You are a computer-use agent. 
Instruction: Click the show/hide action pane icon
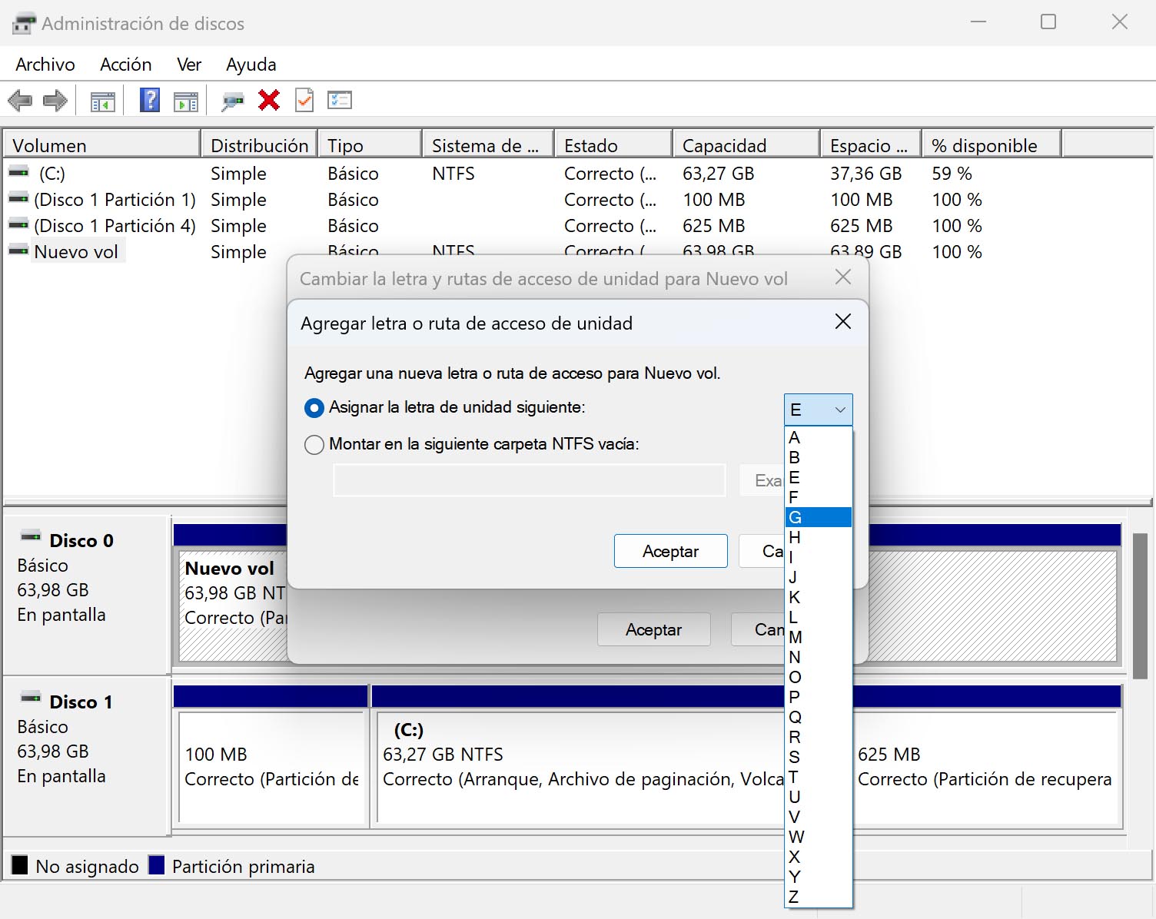186,101
